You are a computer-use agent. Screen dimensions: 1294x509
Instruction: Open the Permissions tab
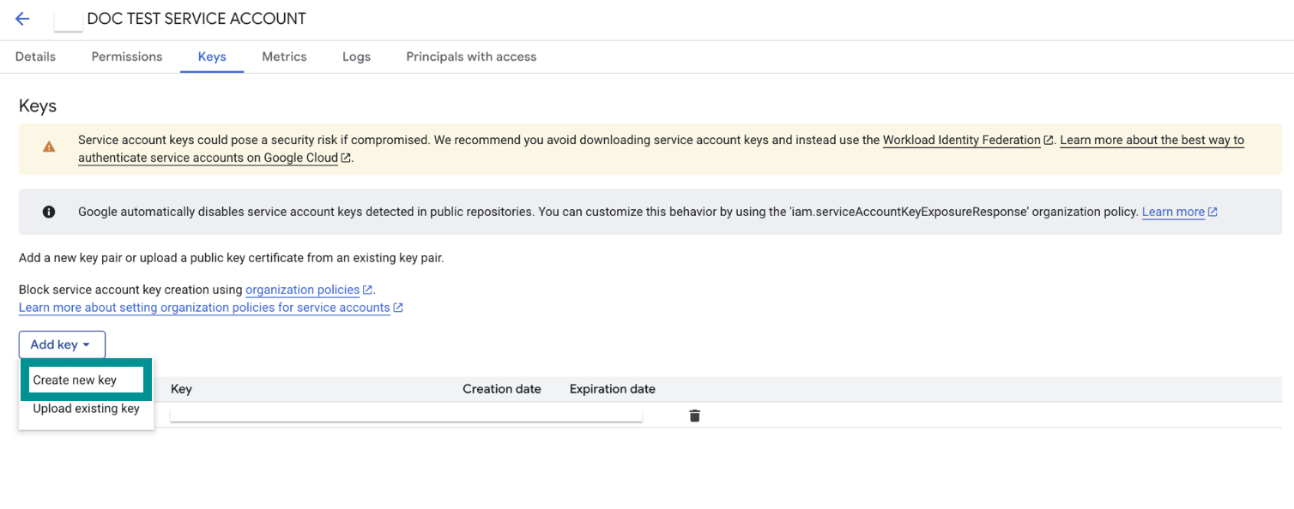pos(127,57)
